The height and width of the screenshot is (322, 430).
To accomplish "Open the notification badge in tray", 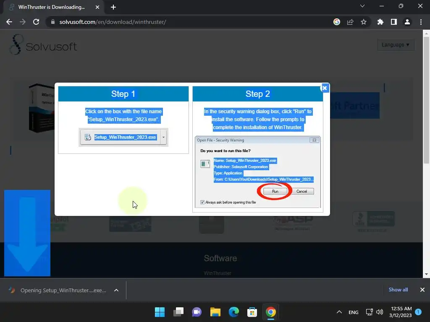I will [x=418, y=312].
